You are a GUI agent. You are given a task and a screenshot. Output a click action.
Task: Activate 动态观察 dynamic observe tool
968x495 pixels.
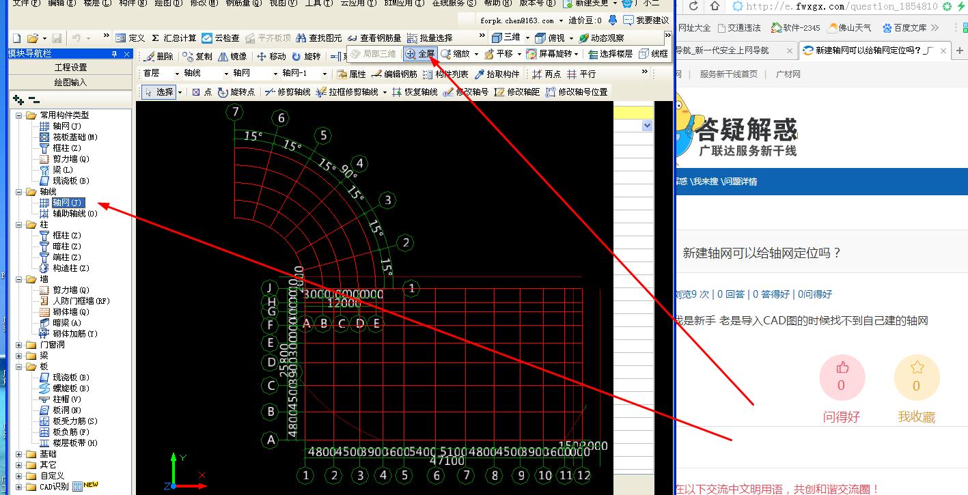click(601, 38)
